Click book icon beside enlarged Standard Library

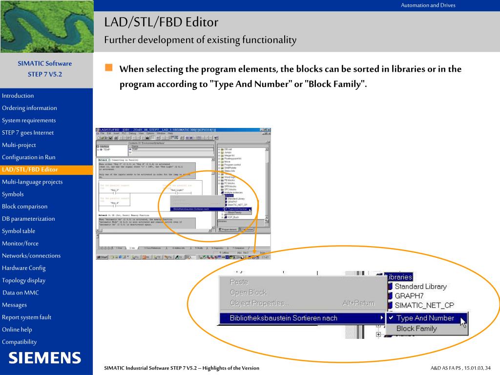click(390, 286)
